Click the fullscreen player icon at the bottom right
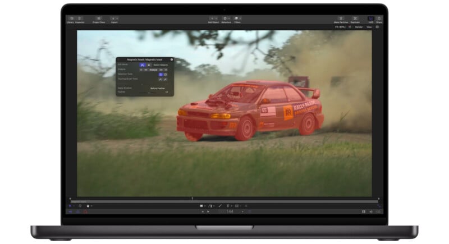The height and width of the screenshot is (244, 449). click(x=379, y=206)
